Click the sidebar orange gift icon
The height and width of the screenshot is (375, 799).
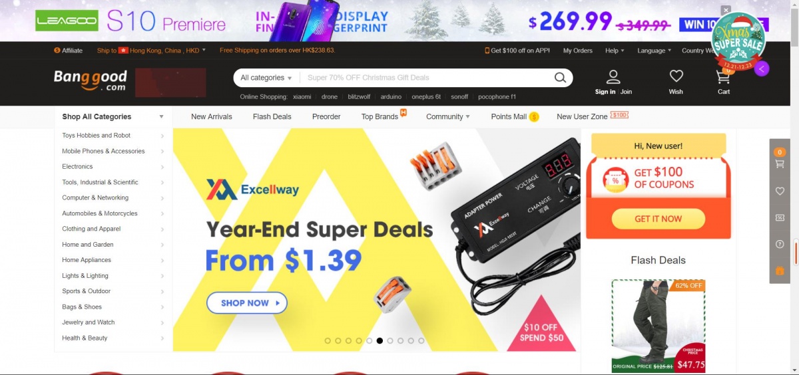pyautogui.click(x=780, y=271)
